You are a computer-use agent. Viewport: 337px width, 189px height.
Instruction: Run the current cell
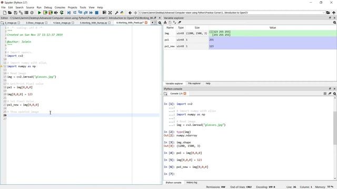[45, 13]
